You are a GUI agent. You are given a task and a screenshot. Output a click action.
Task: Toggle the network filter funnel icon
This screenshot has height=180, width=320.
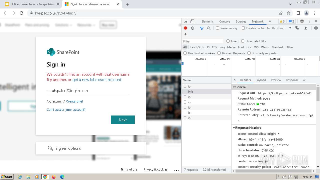click(x=202, y=28)
